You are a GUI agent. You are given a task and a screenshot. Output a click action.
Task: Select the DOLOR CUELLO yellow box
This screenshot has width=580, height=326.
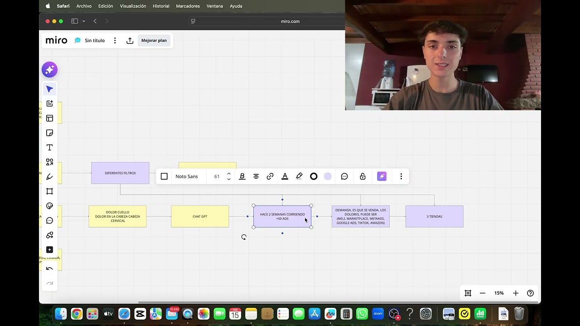pos(117,216)
